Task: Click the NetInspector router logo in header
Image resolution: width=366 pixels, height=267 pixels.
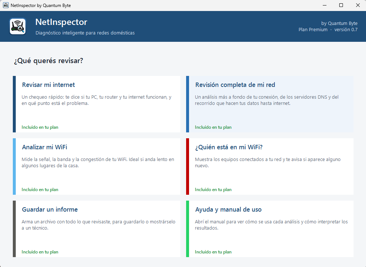Action: click(18, 26)
